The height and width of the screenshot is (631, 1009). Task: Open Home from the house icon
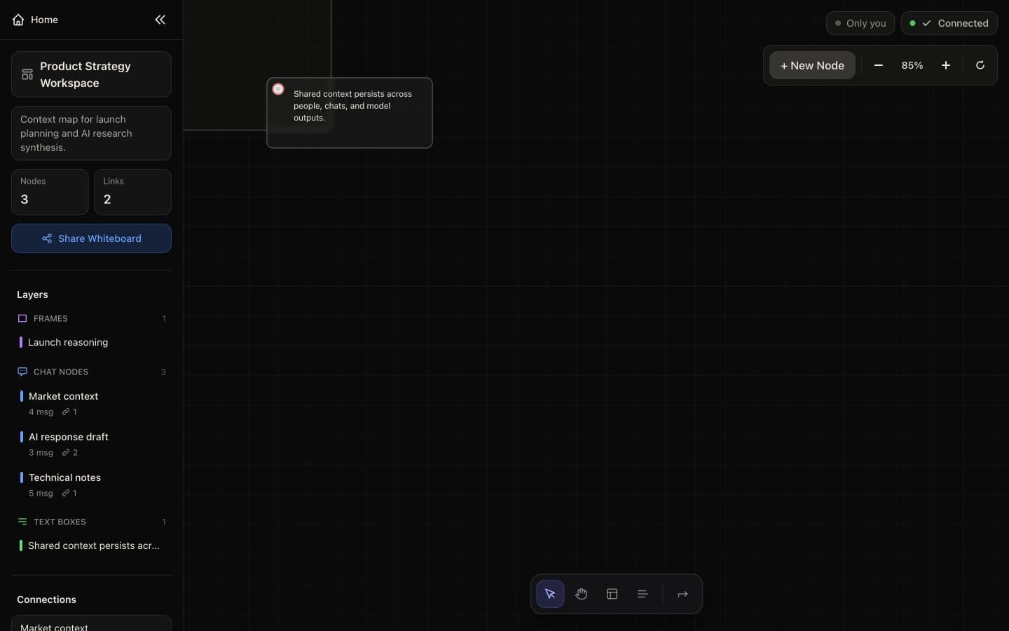pyautogui.click(x=18, y=20)
